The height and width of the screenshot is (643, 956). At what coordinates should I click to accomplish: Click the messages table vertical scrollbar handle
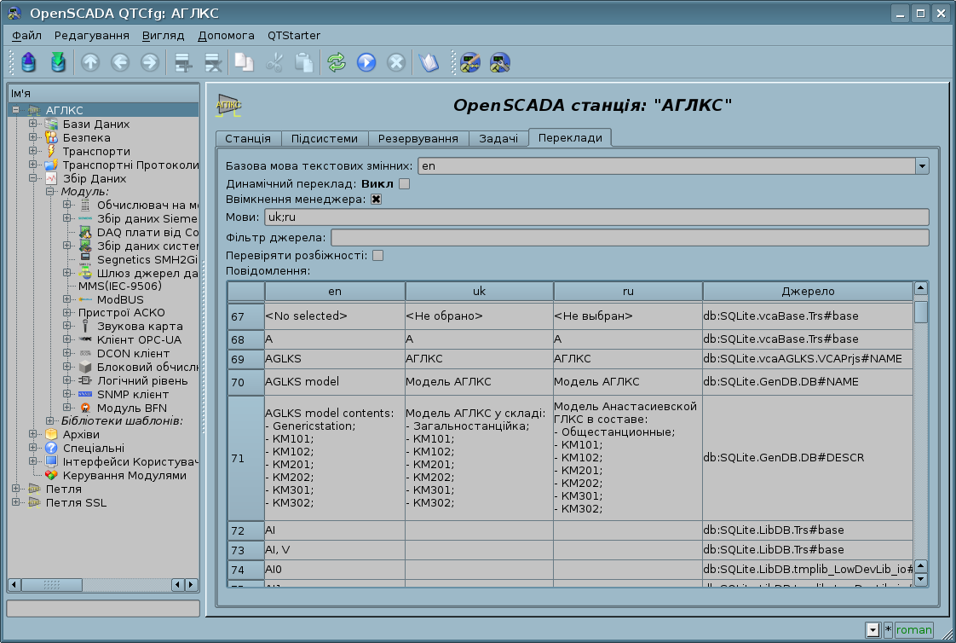(x=921, y=312)
